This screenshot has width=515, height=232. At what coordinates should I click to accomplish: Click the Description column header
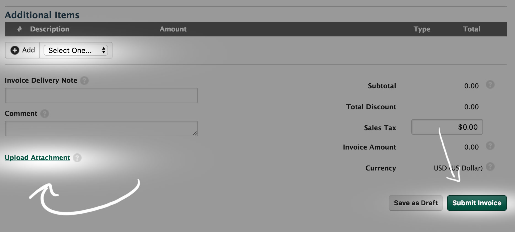(50, 29)
